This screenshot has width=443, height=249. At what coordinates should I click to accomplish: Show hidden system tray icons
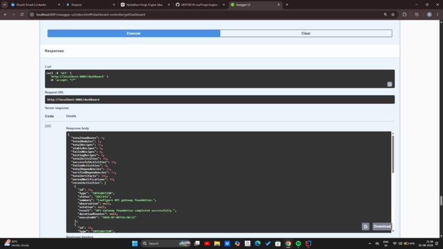pyautogui.click(x=369, y=244)
